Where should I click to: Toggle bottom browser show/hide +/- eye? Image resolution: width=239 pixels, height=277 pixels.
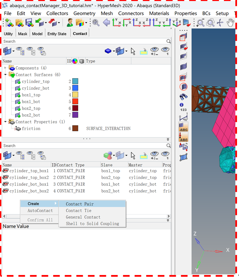[x=155, y=156]
